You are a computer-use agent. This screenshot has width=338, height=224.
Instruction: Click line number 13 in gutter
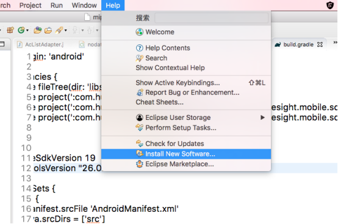coord(26,178)
